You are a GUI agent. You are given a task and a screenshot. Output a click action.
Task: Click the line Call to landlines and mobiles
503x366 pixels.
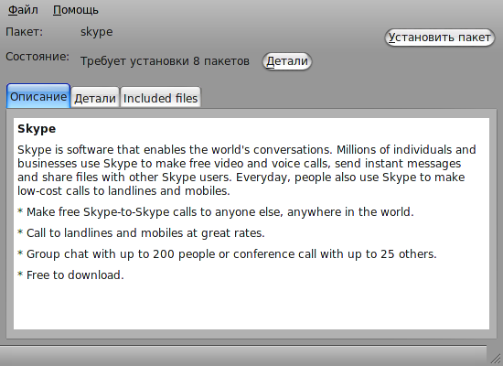click(141, 233)
